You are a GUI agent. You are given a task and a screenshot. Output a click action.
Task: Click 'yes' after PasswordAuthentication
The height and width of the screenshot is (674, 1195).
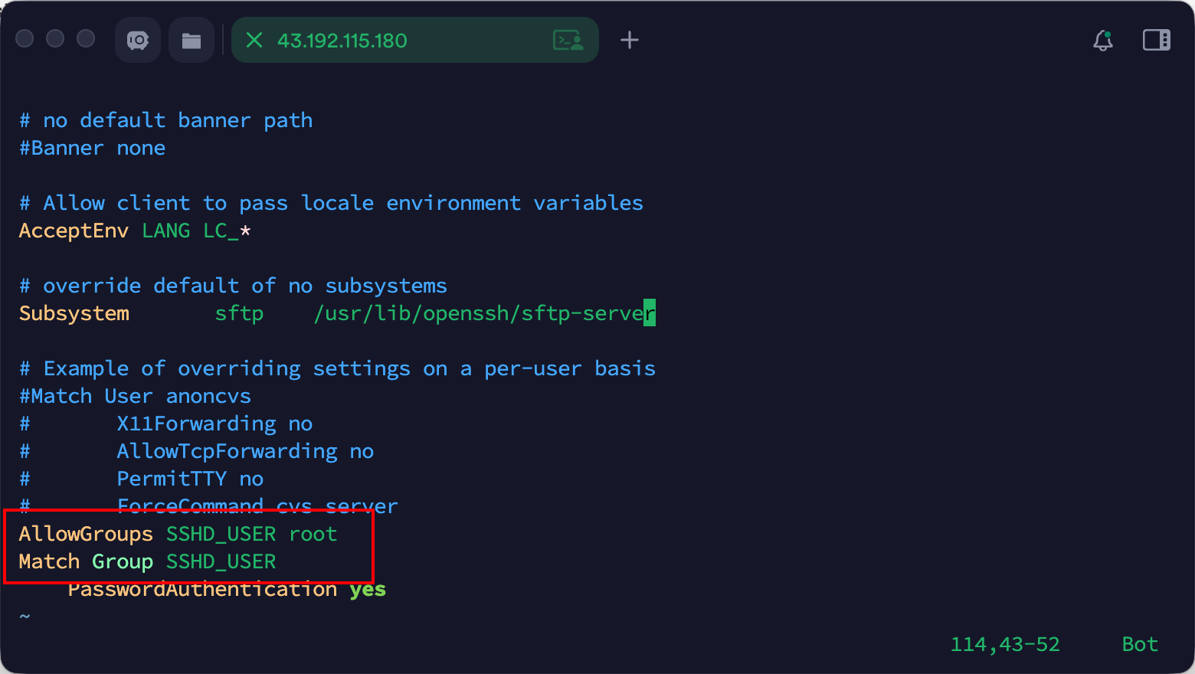pyautogui.click(x=368, y=590)
